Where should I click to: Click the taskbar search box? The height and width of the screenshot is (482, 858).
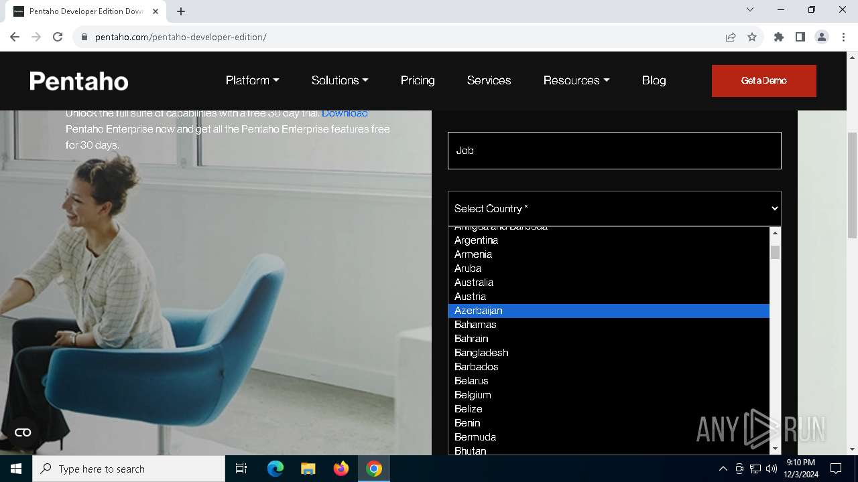point(129,469)
